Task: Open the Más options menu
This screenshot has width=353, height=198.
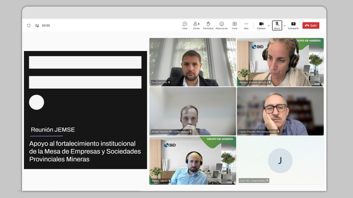Action: point(246,25)
